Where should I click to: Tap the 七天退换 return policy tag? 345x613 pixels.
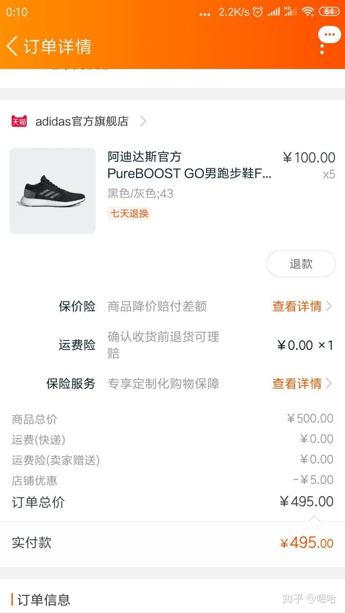coord(129,214)
